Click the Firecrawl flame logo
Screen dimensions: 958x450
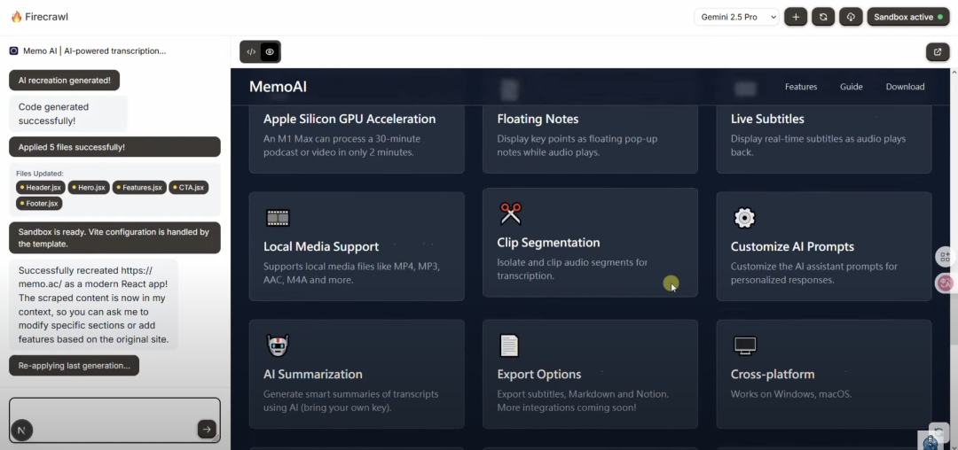pyautogui.click(x=16, y=17)
